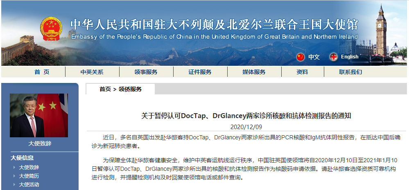409x190 pixels.
Task: Open the 证件服务 navigation menu item
Action: pyautogui.click(x=200, y=72)
